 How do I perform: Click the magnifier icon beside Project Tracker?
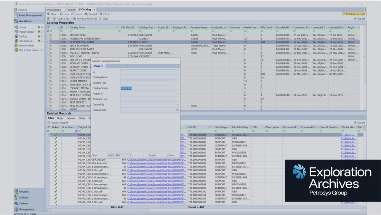pyautogui.click(x=41, y=32)
